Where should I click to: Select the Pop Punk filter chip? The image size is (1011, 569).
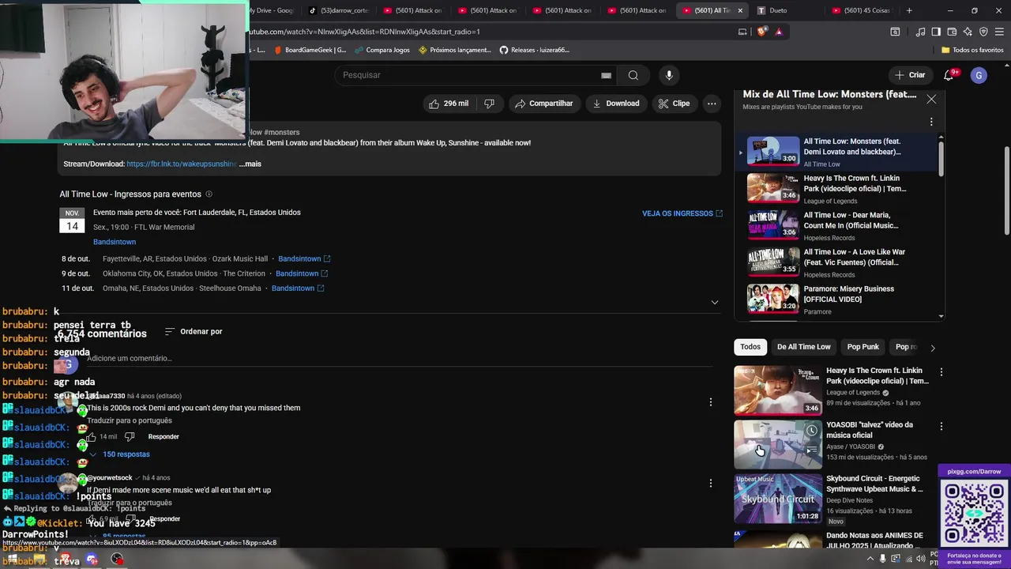(x=863, y=347)
